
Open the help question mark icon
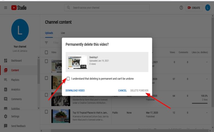tap(181, 8)
